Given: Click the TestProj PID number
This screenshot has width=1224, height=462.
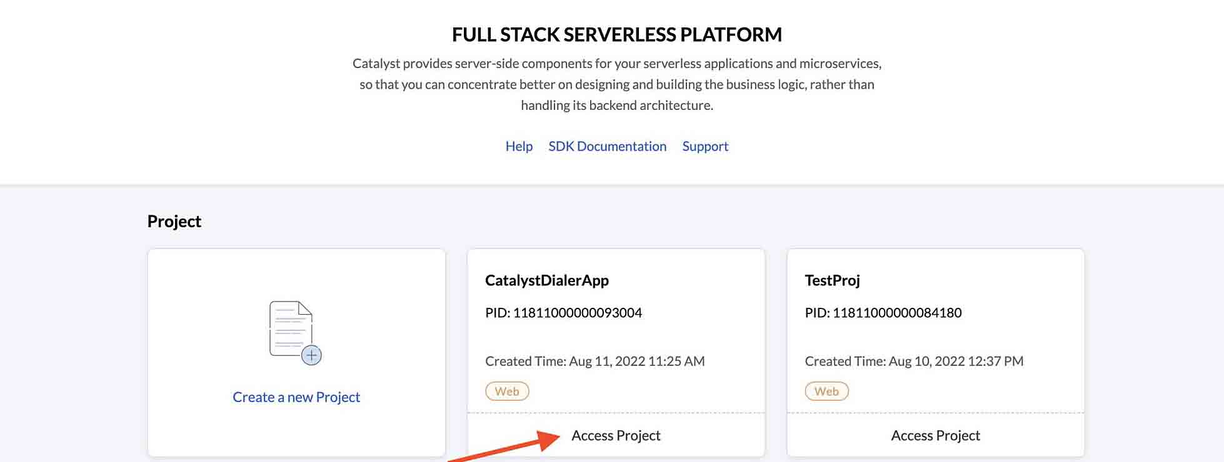Looking at the screenshot, I should (896, 313).
